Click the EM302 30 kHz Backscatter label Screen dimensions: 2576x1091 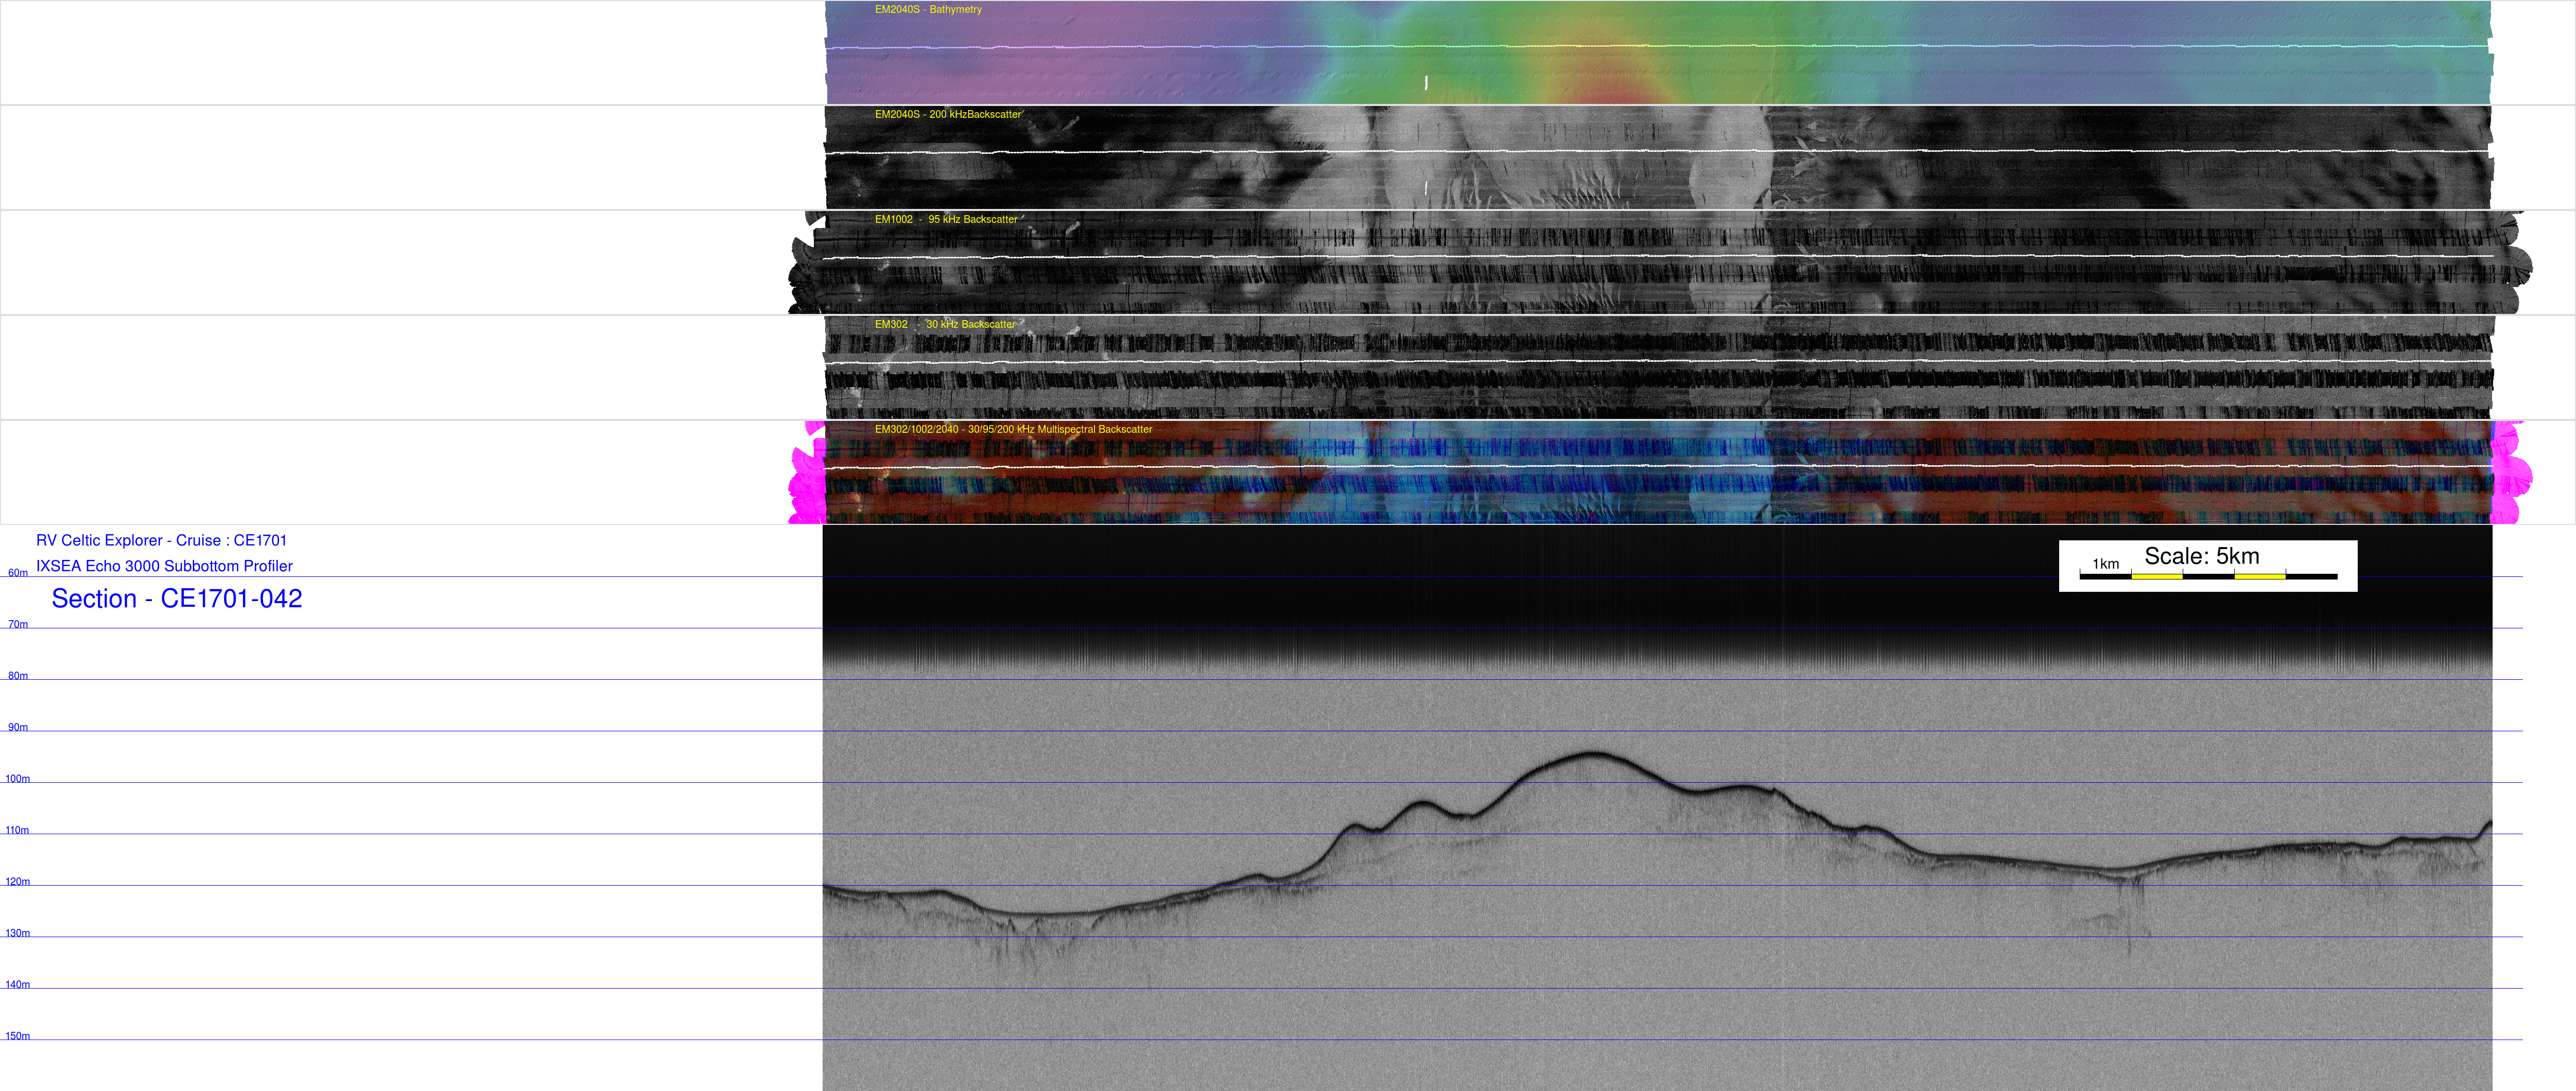944,325
